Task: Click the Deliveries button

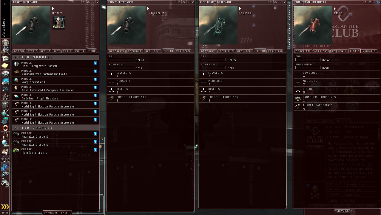Action: (343, 211)
